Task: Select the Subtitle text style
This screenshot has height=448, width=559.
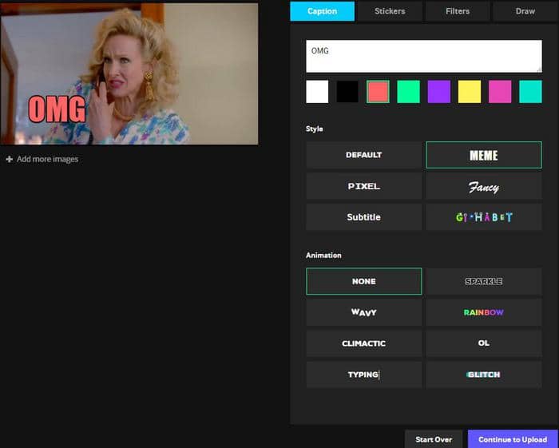Action: click(x=364, y=217)
